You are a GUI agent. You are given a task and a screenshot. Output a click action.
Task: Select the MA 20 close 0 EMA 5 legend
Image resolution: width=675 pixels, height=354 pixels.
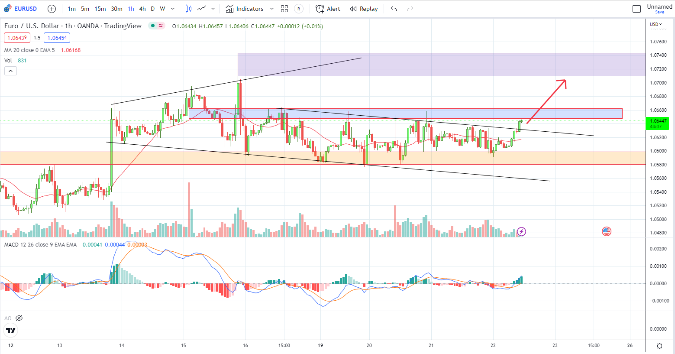[29, 50]
